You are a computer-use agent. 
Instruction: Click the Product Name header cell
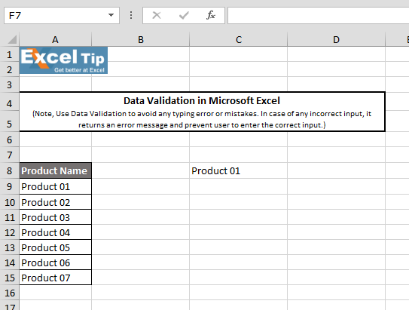55,170
